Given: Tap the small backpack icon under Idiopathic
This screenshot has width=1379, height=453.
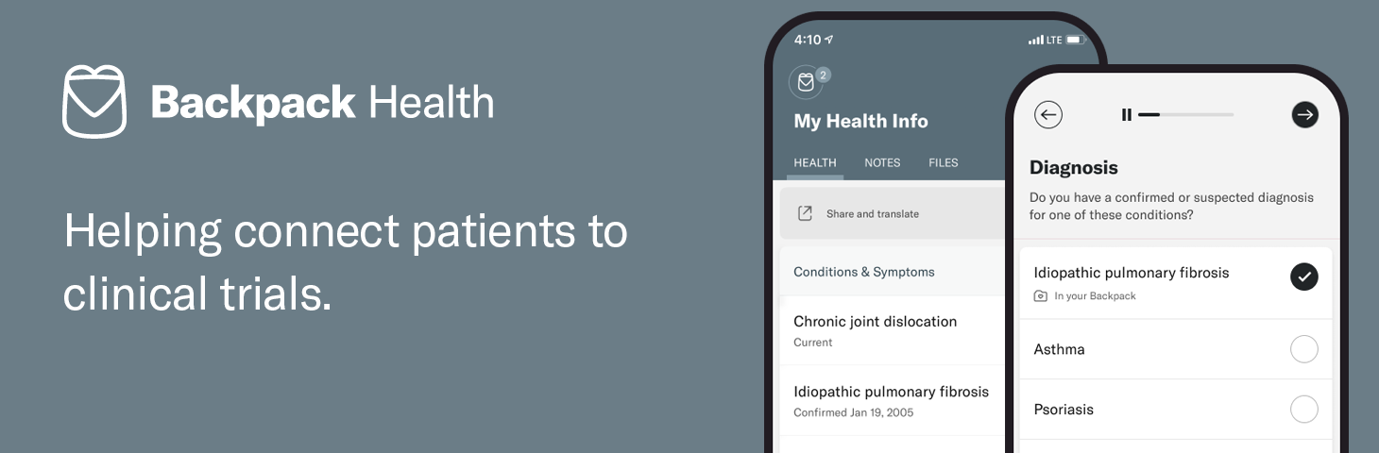Looking at the screenshot, I should [1040, 296].
